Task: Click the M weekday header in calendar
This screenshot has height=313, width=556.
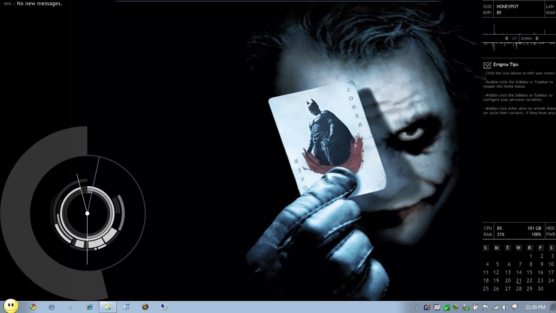Action: 497,248
